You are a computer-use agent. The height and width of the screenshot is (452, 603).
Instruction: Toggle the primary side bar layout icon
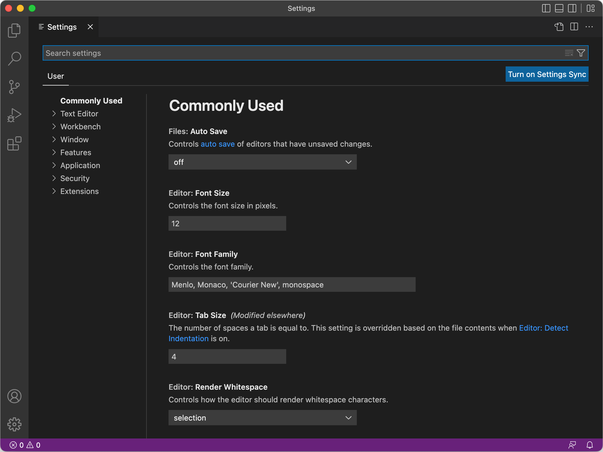tap(546, 8)
